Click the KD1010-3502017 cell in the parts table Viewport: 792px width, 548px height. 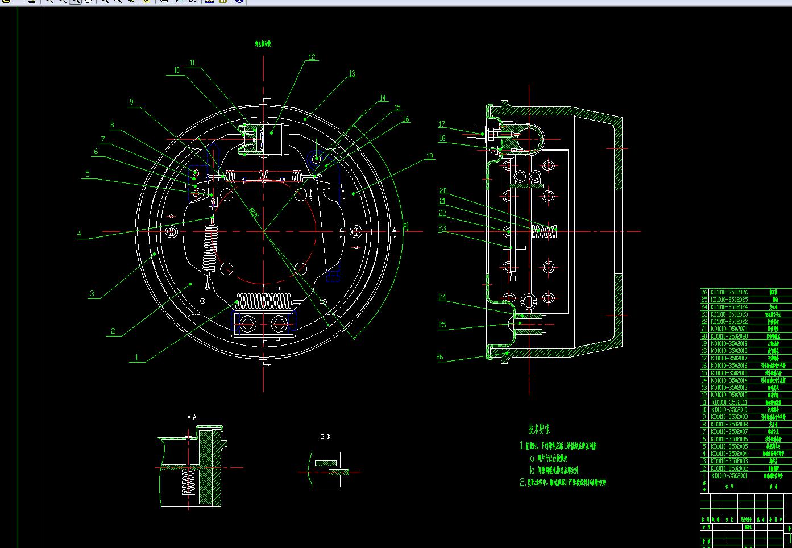click(729, 359)
